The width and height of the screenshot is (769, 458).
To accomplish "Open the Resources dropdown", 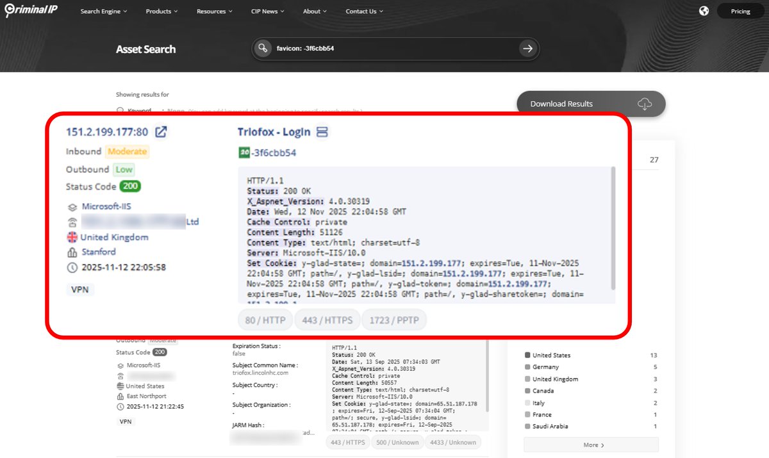I will coord(213,11).
